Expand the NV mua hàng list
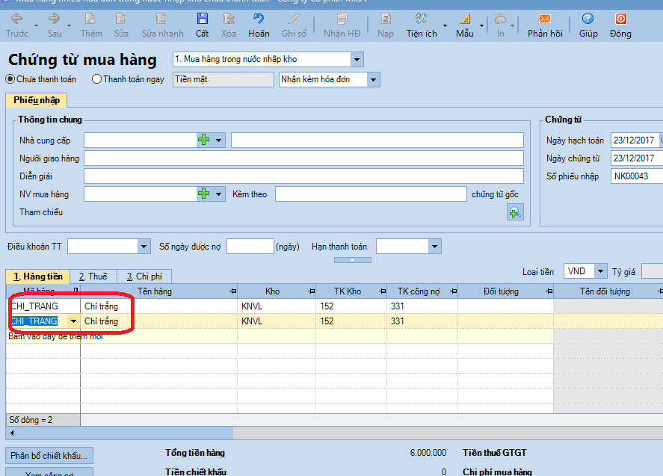This screenshot has height=476, width=663. (x=218, y=194)
